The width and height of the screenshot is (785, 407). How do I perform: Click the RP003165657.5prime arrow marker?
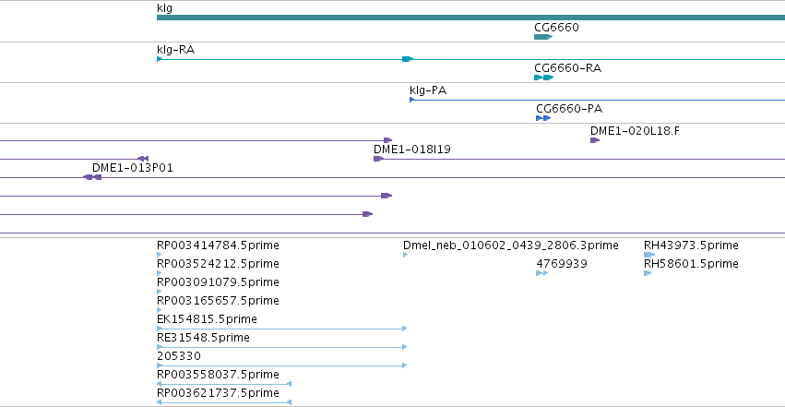160,310
